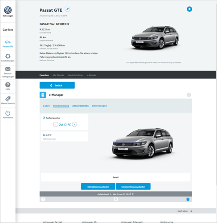Open Passat GTE car icon in sidebar
The width and height of the screenshot is (217, 223).
8,42
